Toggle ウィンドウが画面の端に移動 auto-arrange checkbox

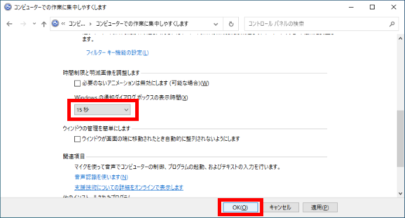coord(77,139)
